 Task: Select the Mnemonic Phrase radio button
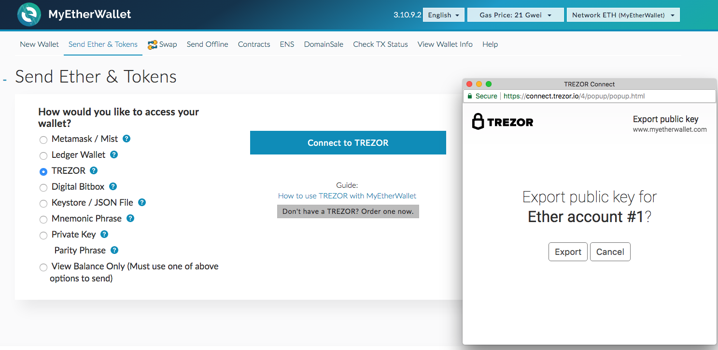pos(43,219)
